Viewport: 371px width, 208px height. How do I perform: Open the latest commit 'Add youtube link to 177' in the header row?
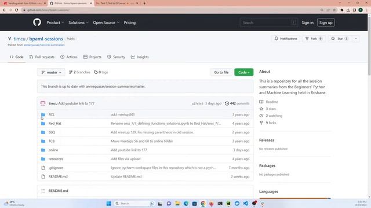pyautogui.click(x=76, y=103)
